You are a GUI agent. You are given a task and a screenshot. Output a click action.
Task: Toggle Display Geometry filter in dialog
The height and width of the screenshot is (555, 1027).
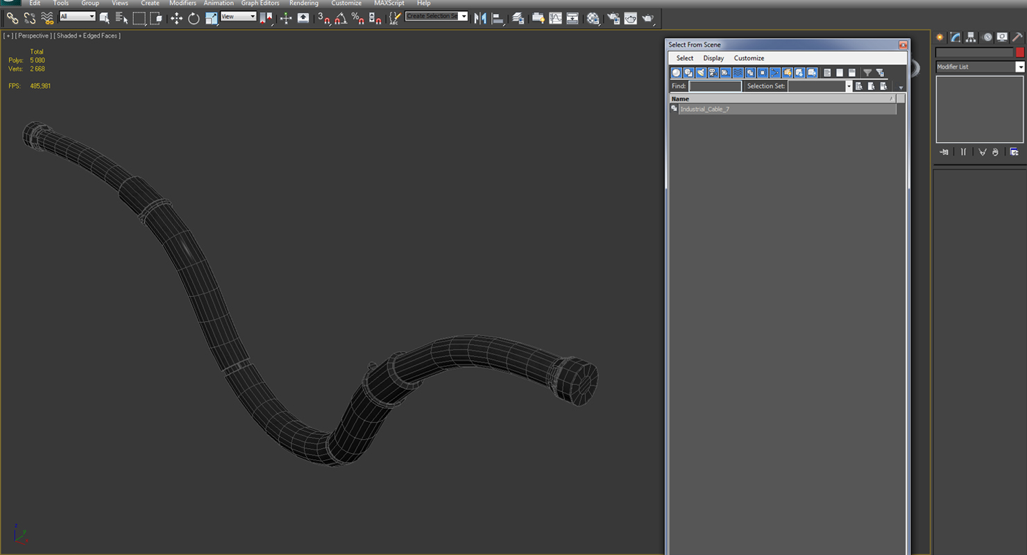[677, 72]
